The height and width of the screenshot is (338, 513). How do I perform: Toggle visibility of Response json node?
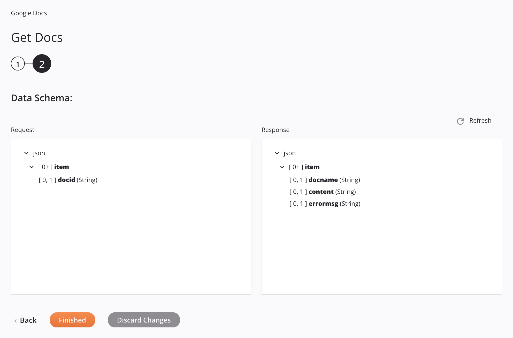coord(277,153)
